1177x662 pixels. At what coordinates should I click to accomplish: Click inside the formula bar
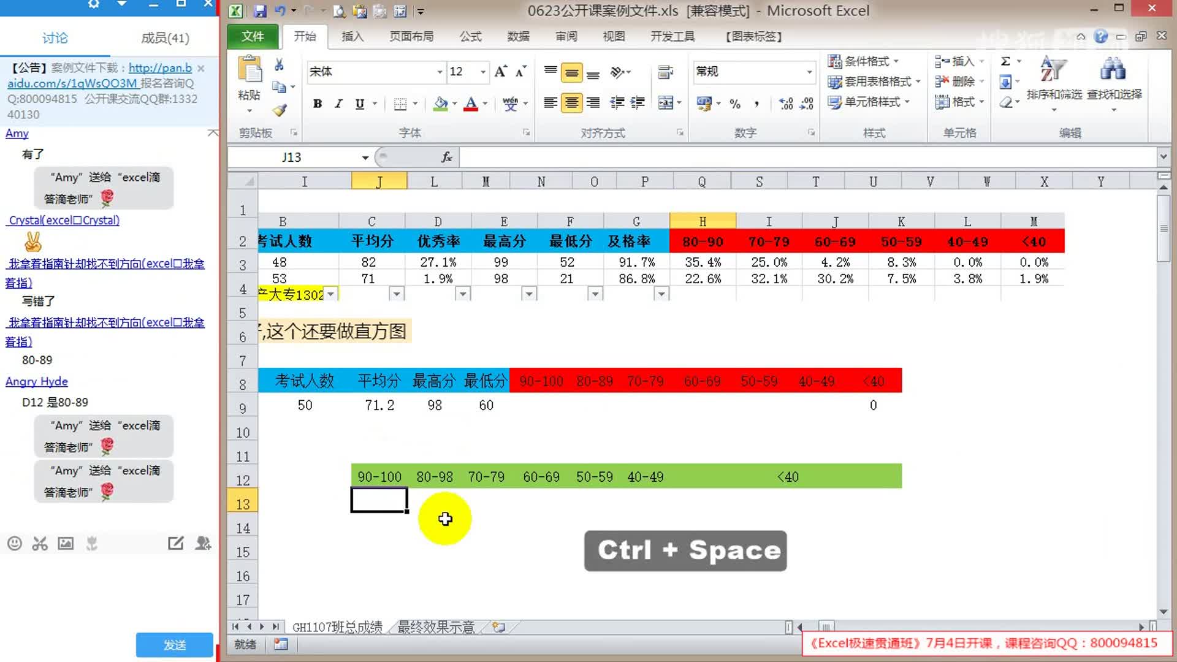tap(797, 158)
